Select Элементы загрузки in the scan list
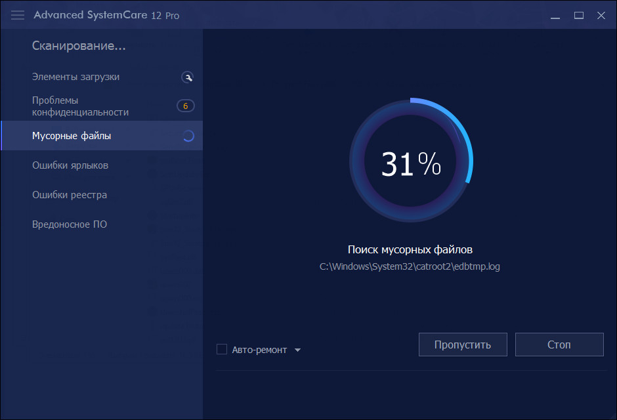 pyautogui.click(x=75, y=77)
